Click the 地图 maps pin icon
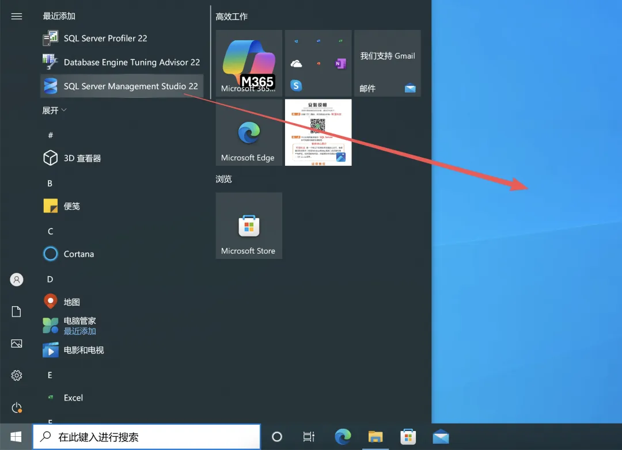 click(x=50, y=302)
